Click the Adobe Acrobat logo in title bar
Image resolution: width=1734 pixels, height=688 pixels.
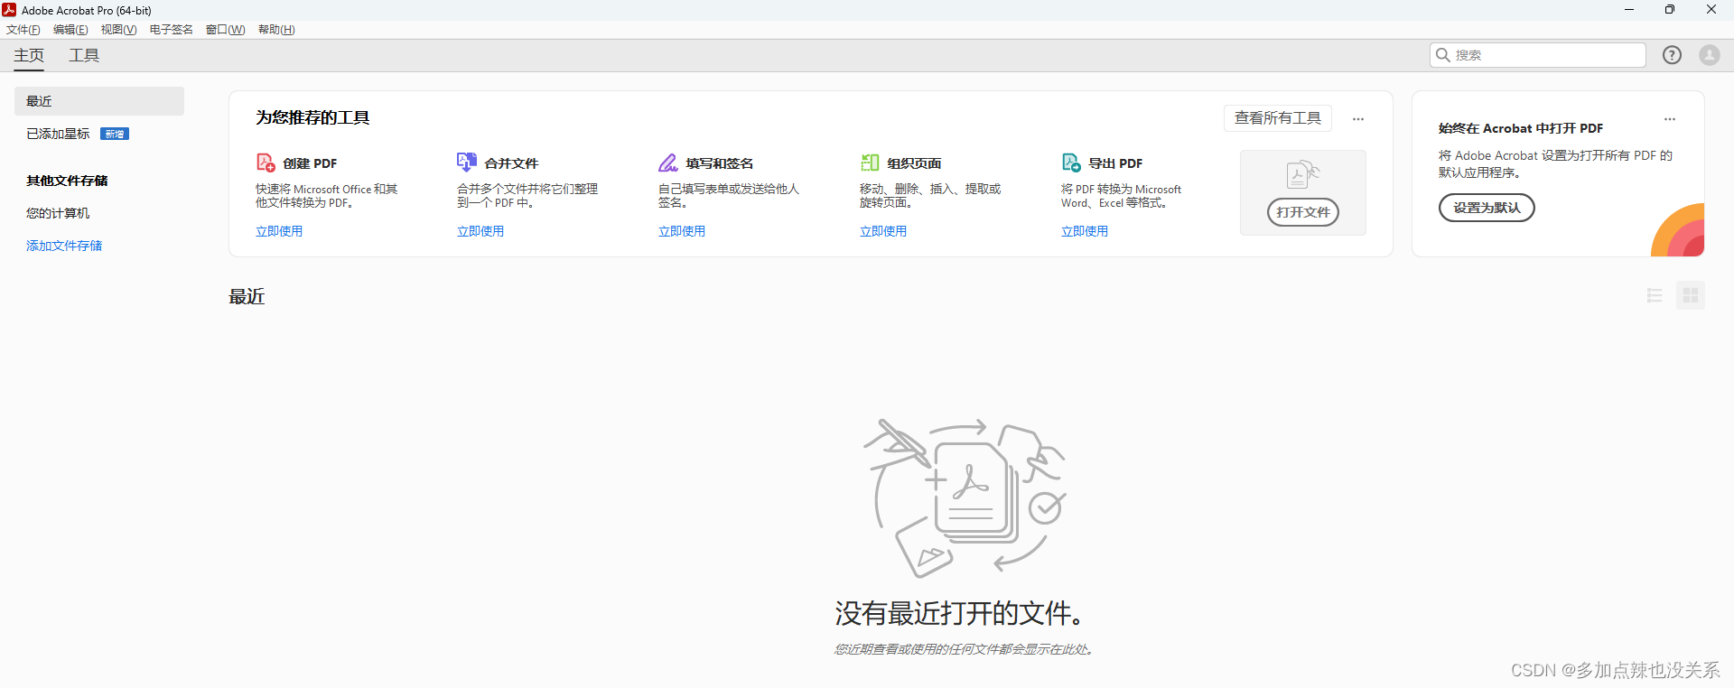(9, 10)
